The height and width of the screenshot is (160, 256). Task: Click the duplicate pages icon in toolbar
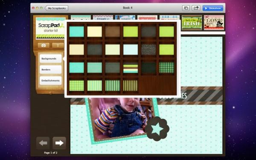click(186, 8)
